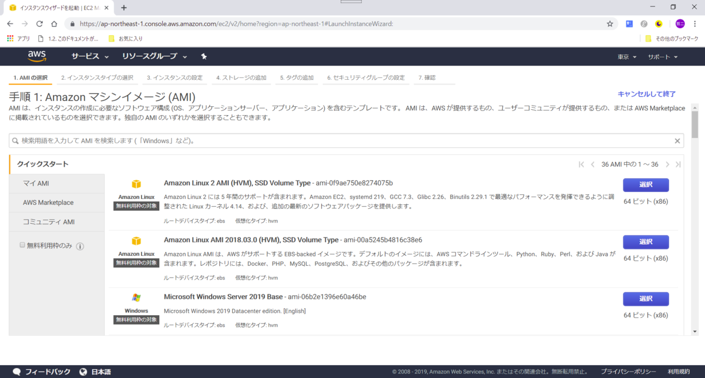Open the プライバシーポリシー link
This screenshot has width=705, height=378.
[x=628, y=372]
